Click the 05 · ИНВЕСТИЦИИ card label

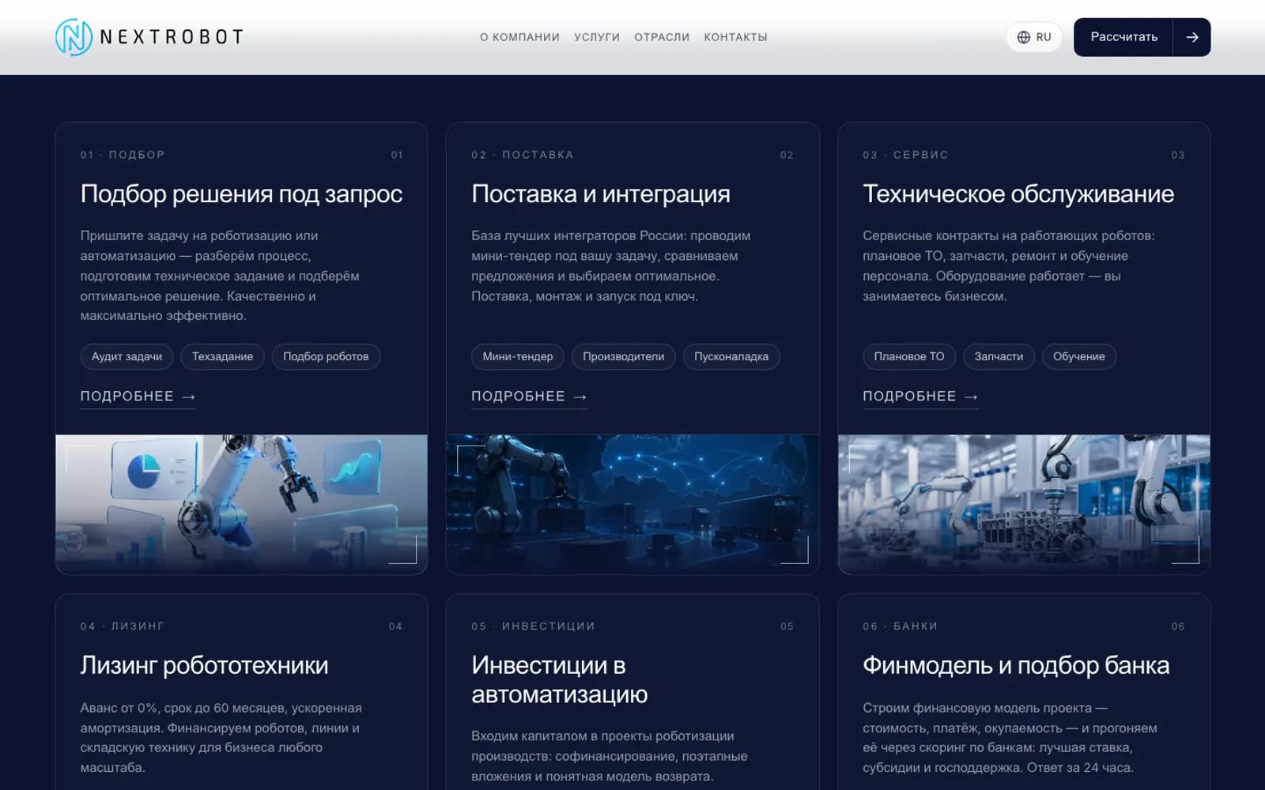click(x=533, y=626)
